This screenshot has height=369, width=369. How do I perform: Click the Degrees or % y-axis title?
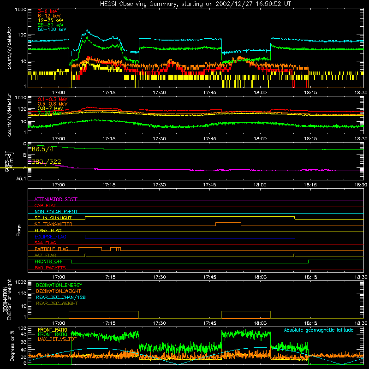[x=12, y=345]
